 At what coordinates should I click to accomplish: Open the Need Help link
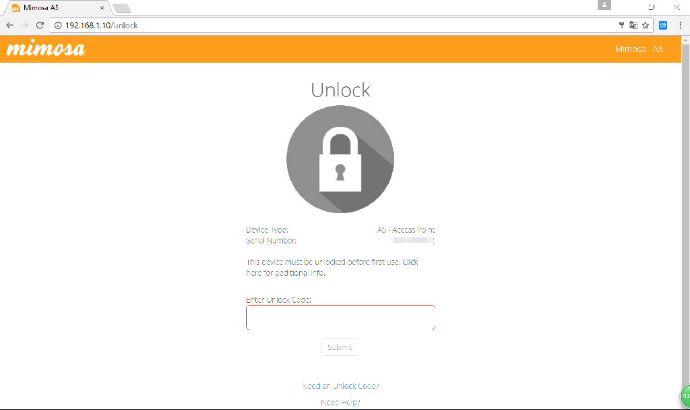[340, 403]
